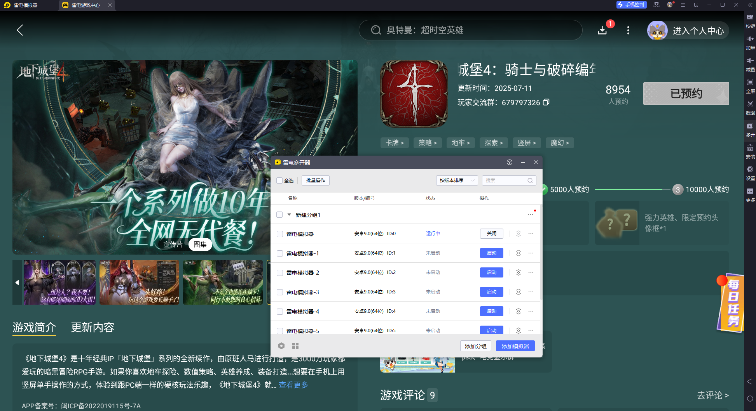The width and height of the screenshot is (756, 411).
Task: Click the 手机控制 phone control button
Action: point(631,5)
